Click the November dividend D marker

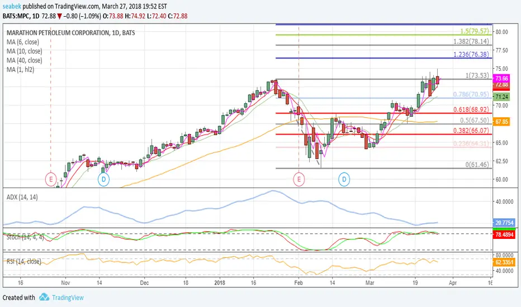(103, 180)
